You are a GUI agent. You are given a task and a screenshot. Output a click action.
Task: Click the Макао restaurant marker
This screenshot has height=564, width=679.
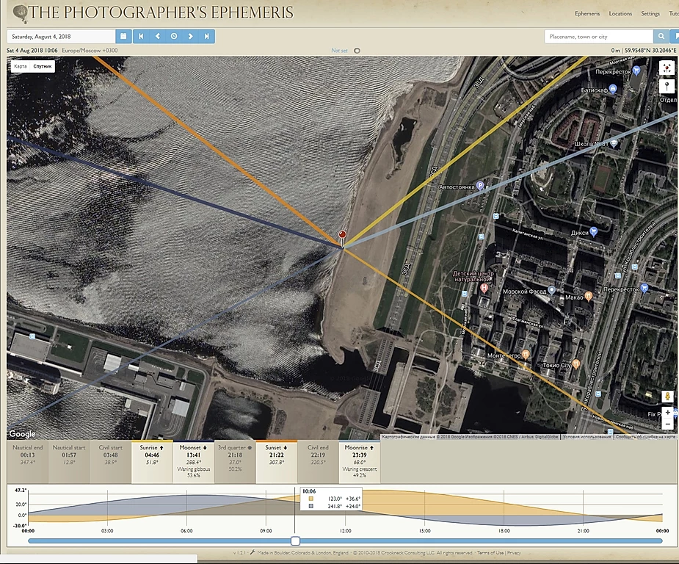click(x=588, y=296)
